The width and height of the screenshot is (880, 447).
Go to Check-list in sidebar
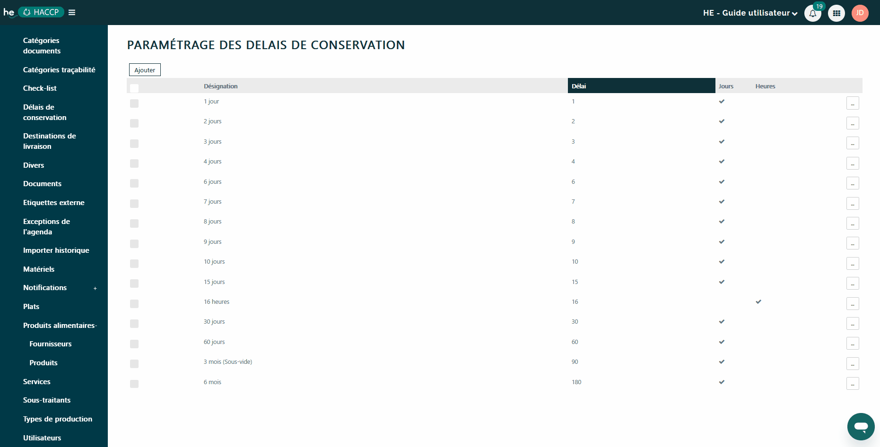pos(40,88)
